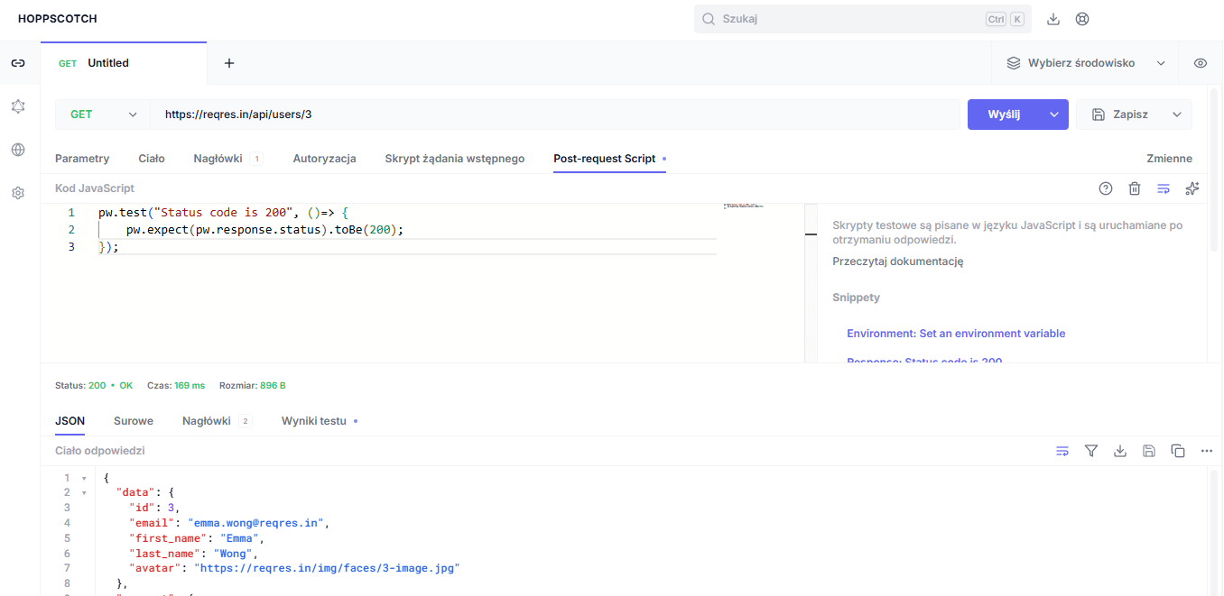This screenshot has width=1224, height=596.
Task: Click the trash icon to clear script
Action: tap(1135, 188)
